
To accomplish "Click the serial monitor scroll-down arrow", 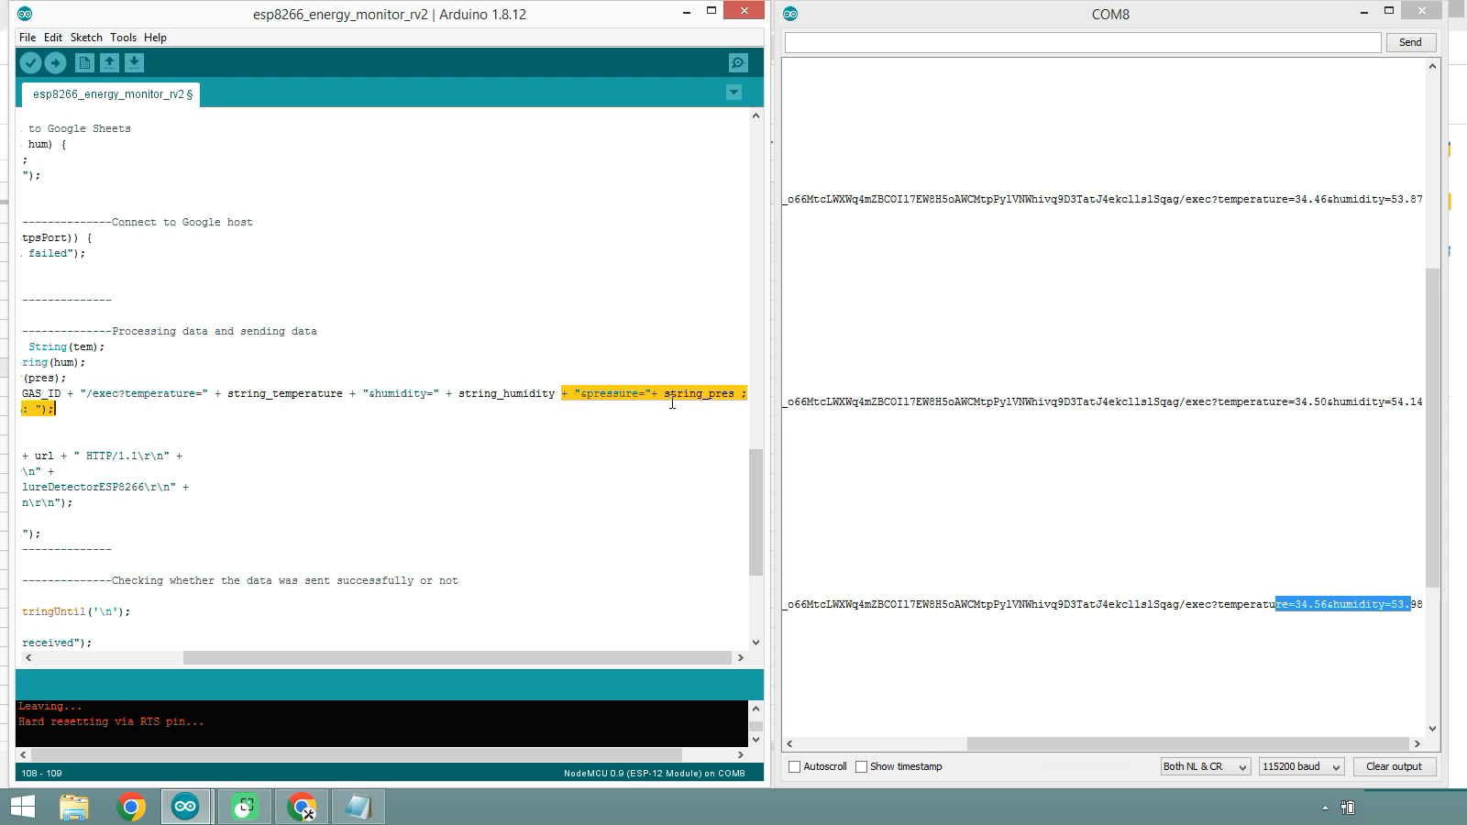I will [1433, 729].
